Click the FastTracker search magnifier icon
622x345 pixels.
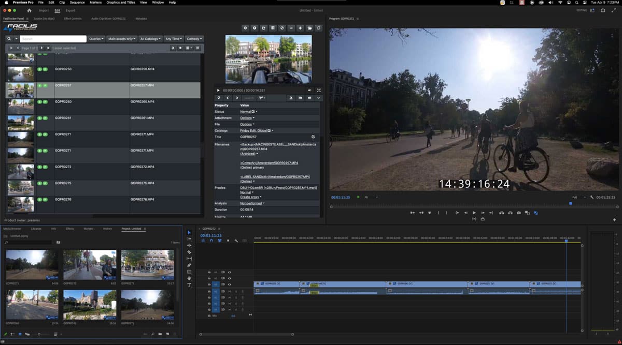pyautogui.click(x=9, y=39)
